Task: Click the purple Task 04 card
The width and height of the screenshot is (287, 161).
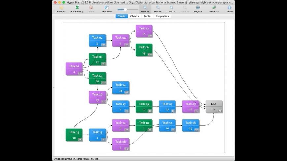Action: click(121, 40)
